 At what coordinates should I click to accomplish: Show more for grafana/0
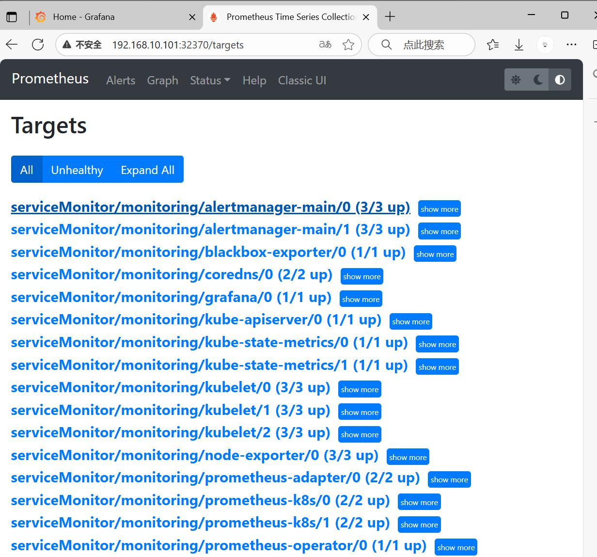361,299
